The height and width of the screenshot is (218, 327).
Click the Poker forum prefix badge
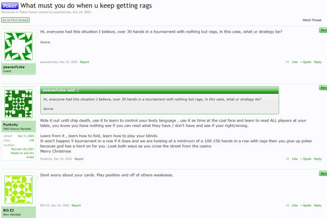point(10,6)
